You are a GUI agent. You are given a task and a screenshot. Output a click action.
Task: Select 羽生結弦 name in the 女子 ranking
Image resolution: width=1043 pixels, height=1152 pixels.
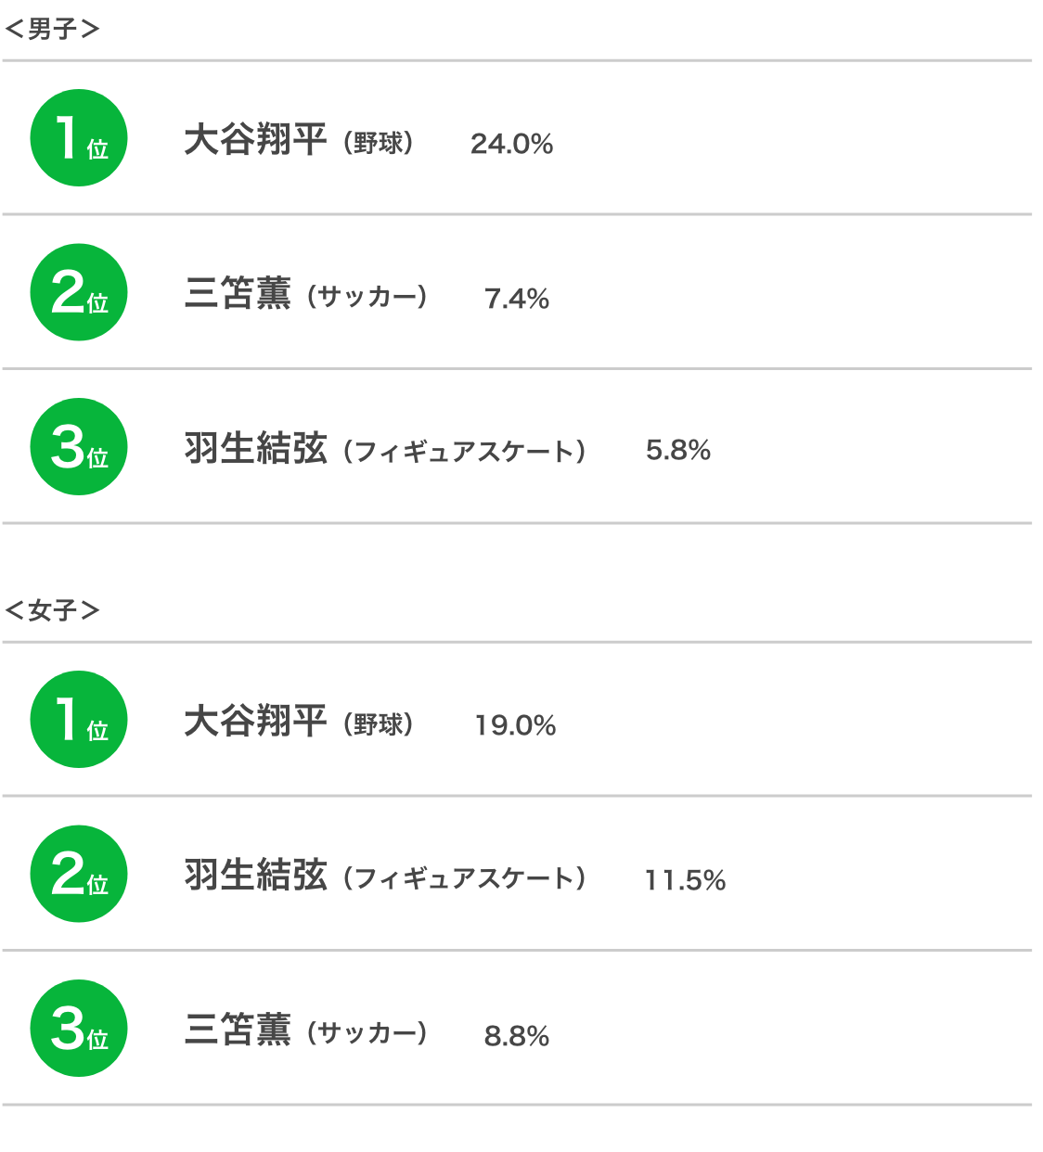255,876
